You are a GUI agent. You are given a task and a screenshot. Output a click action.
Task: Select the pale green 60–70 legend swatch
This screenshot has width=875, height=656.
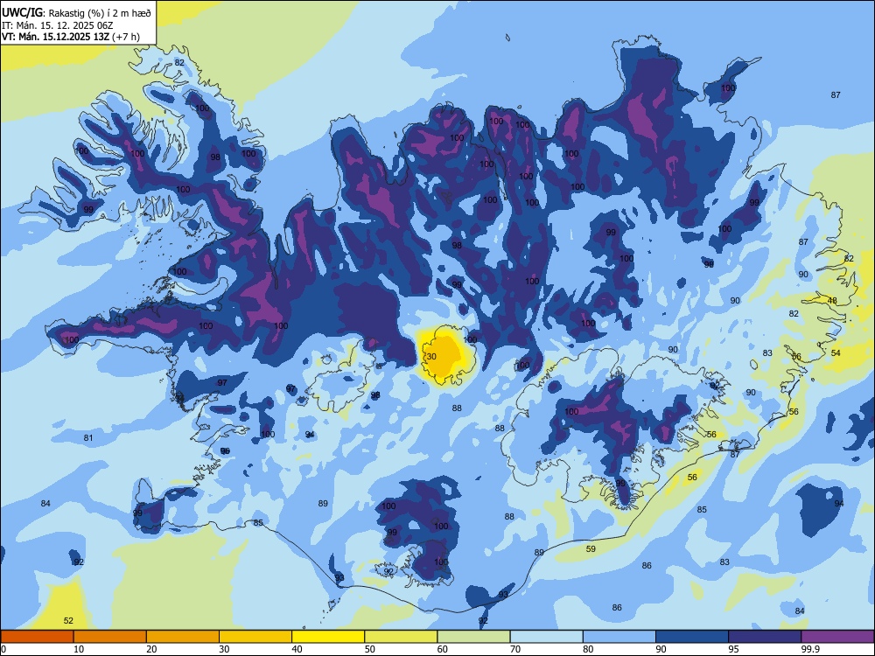point(473,637)
